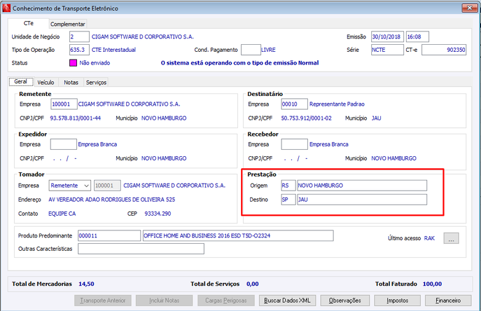This screenshot has height=311, width=481.
Task: Open the Veículo tab
Action: [46, 83]
